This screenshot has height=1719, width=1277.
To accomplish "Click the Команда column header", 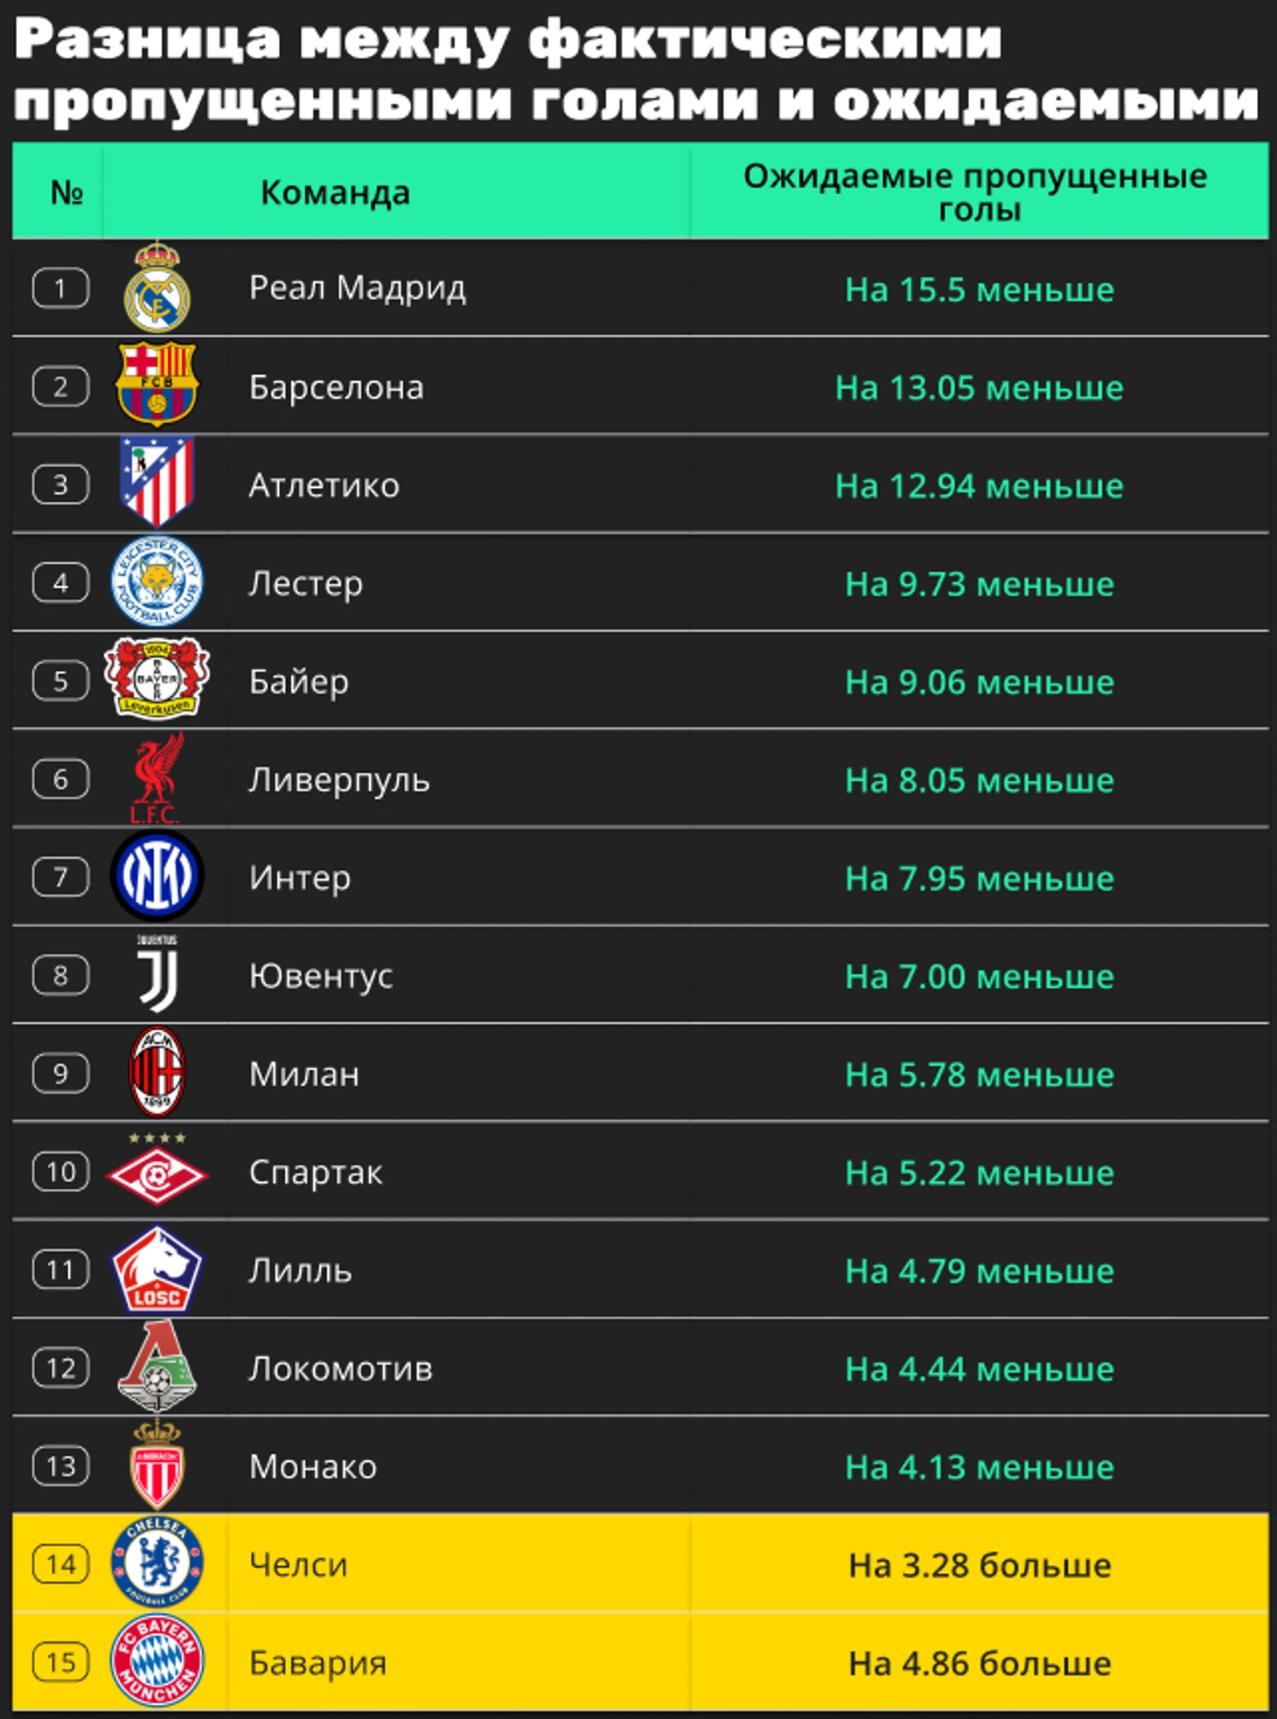I will click(335, 192).
